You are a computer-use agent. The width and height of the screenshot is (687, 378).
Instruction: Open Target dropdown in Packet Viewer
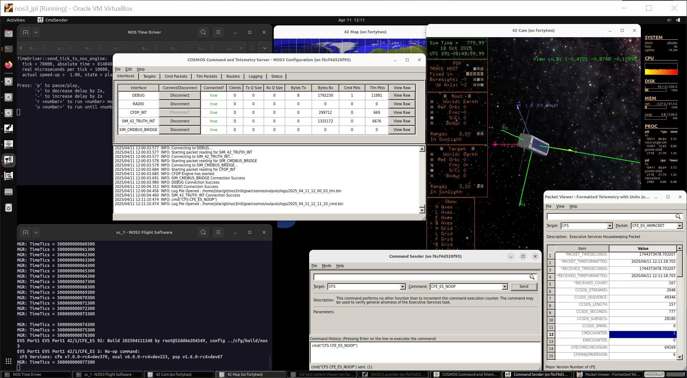pyautogui.click(x=610, y=226)
